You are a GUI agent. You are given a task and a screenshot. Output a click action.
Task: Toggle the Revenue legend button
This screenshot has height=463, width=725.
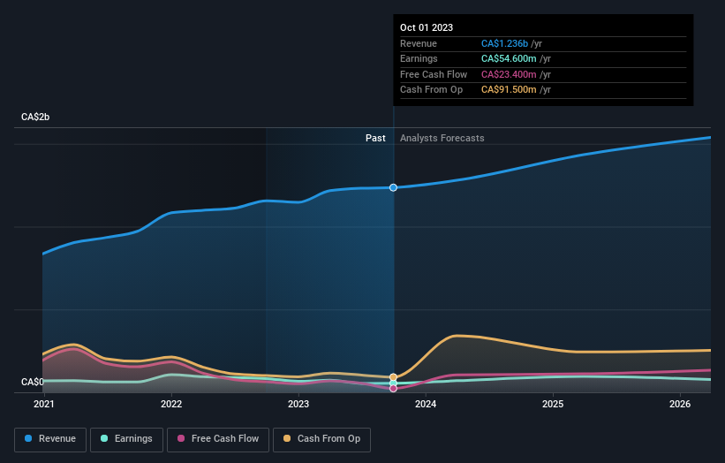(50, 439)
